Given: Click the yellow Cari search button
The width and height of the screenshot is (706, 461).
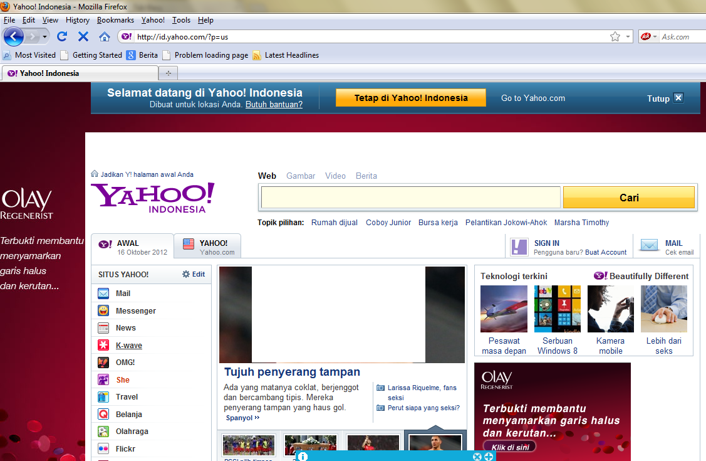Looking at the screenshot, I should (x=628, y=198).
